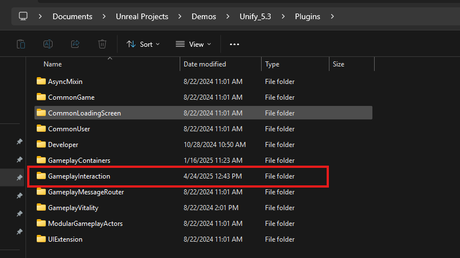Select the UIExtension folder name
This screenshot has width=460, height=258.
tap(65, 239)
